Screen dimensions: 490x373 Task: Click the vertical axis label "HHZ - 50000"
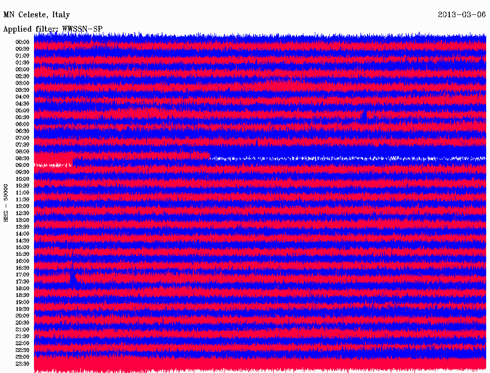pos(6,203)
